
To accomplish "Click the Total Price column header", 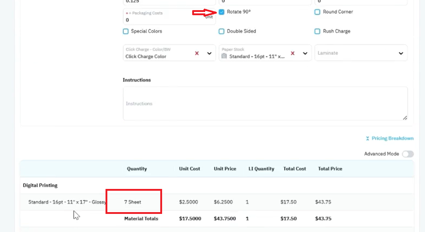I will click(330, 169).
